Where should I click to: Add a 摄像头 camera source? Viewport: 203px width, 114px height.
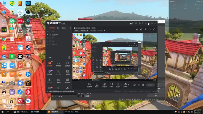coord(97,85)
